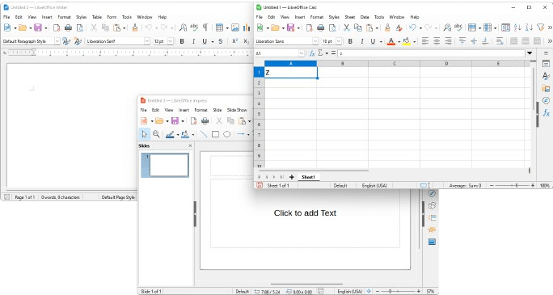Close the Slides panel in Impress
The image size is (553, 295).
(190, 145)
